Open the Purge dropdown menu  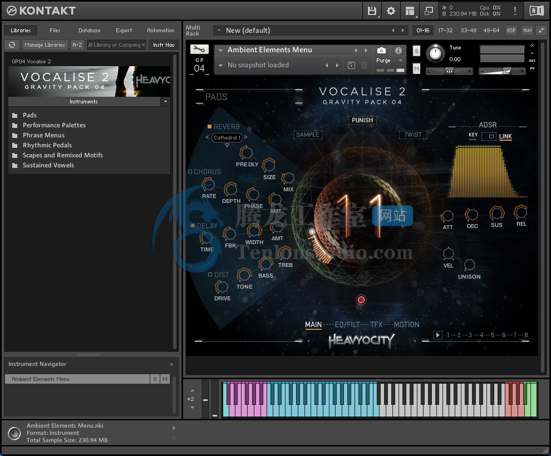tap(400, 61)
